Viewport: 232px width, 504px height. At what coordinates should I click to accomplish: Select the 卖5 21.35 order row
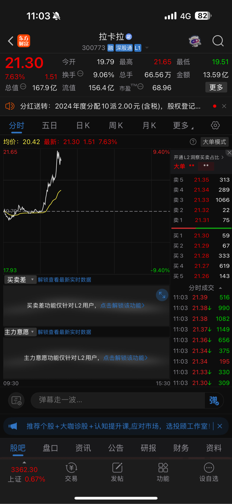click(201, 180)
